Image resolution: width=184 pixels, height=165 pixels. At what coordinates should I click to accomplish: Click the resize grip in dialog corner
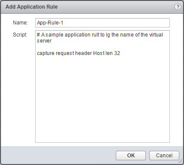[x=180, y=162]
